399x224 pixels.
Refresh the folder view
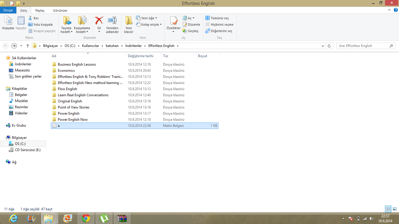329,46
